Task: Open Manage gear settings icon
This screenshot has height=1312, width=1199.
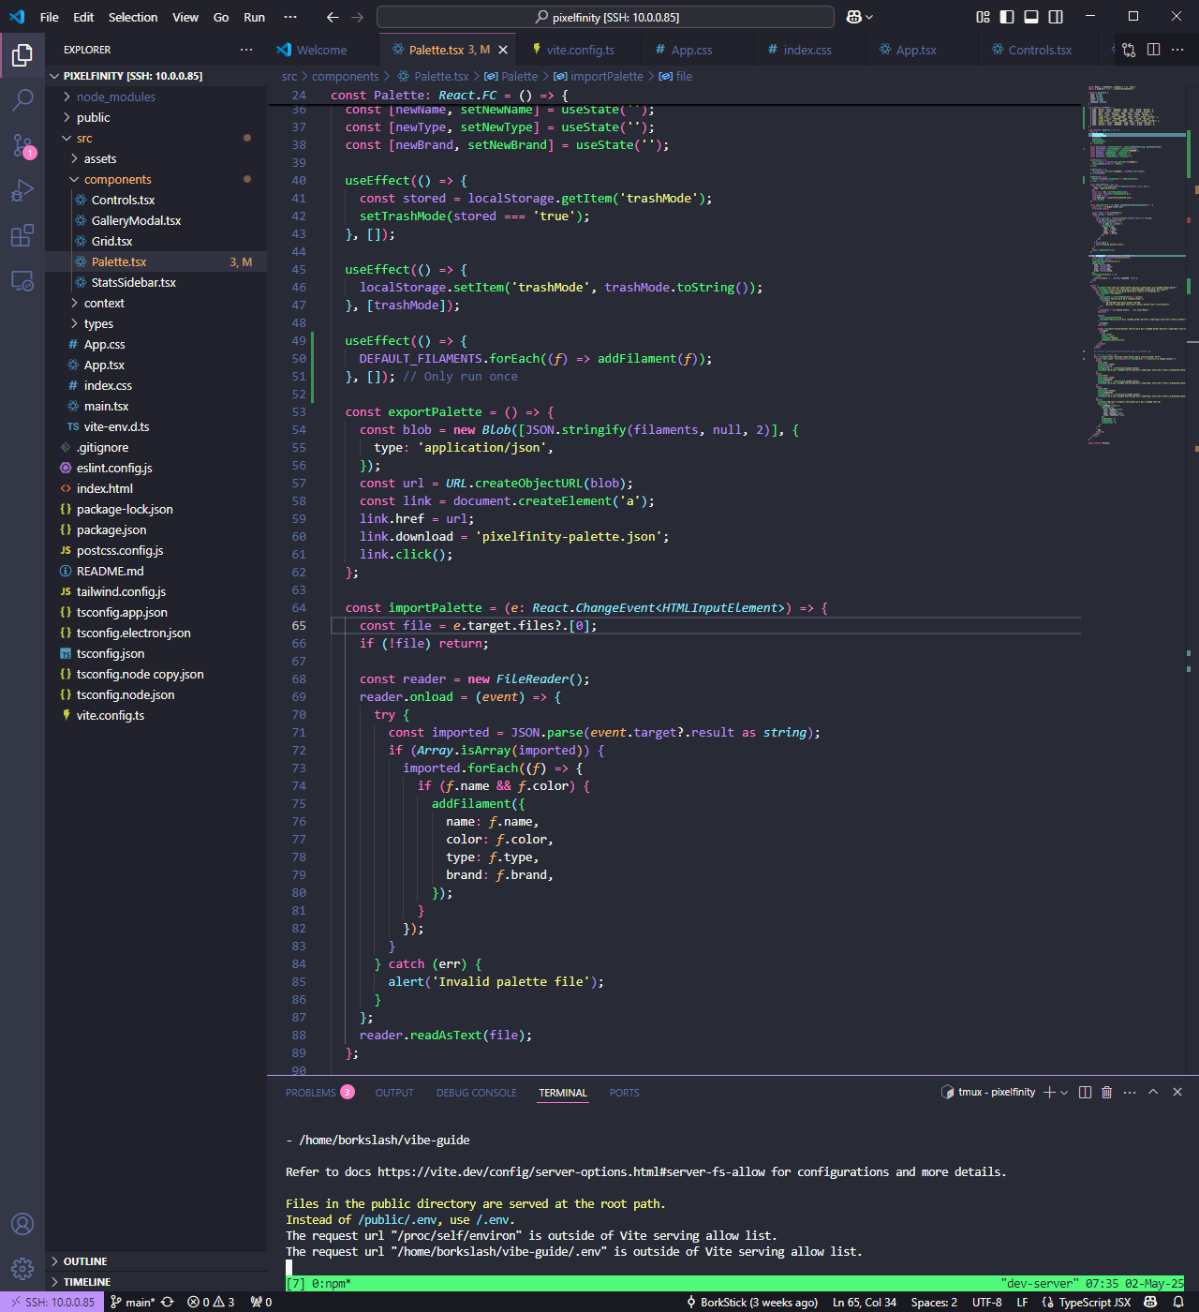Action: 22,1268
